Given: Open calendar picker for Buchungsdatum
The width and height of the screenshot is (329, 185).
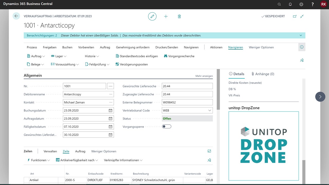Looking at the screenshot, I should tap(111, 110).
